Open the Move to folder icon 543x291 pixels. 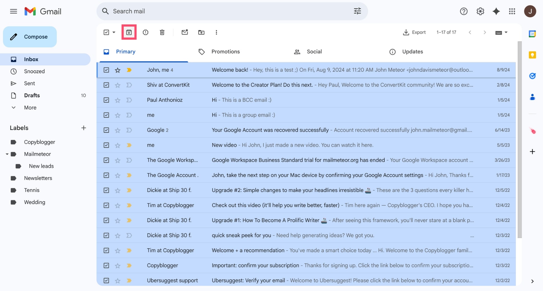coord(201,32)
